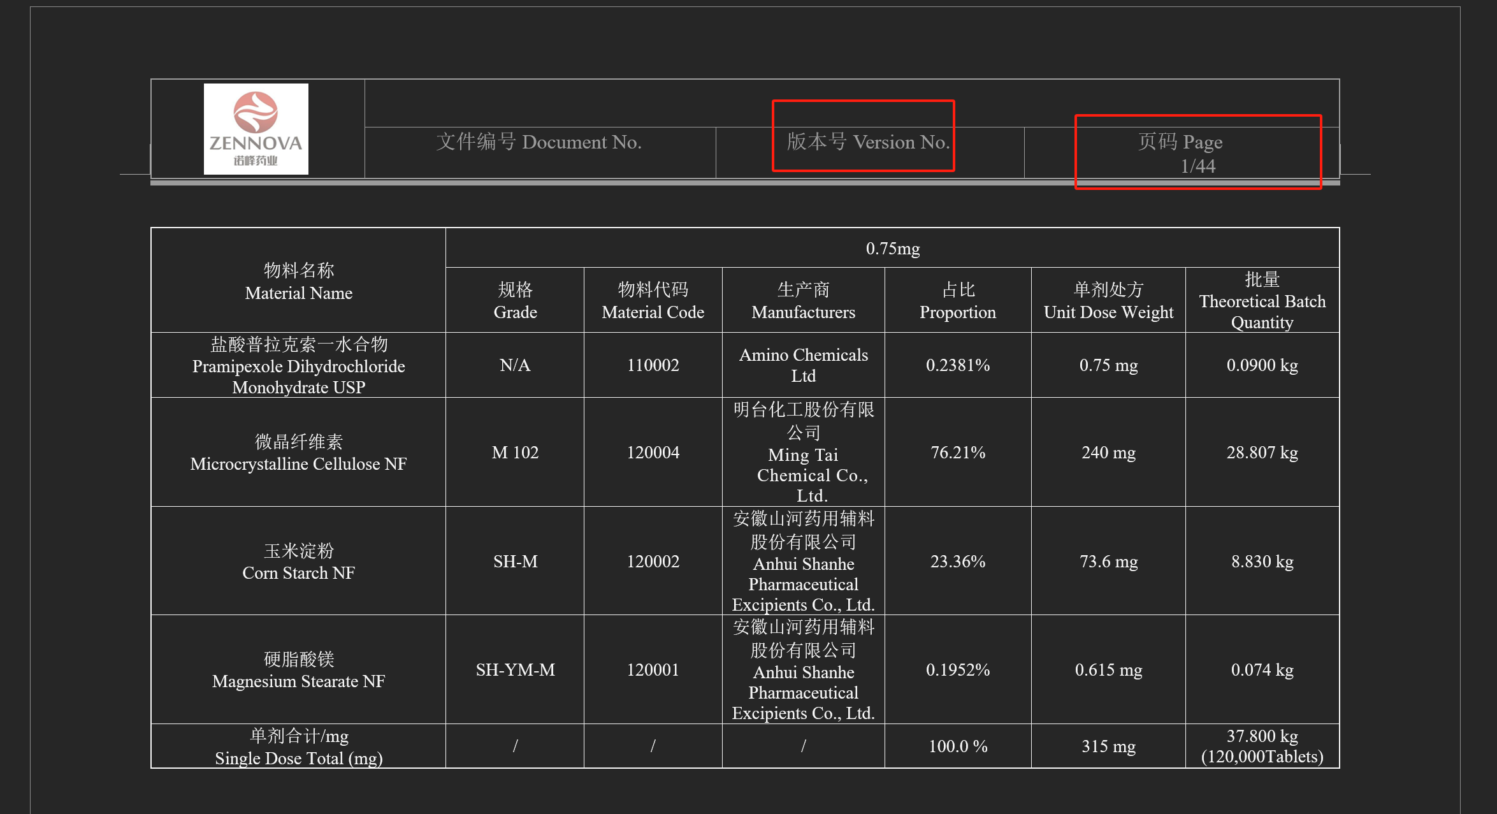1497x814 pixels.
Task: Click the unit dose '240 mg'
Action: 1108,453
